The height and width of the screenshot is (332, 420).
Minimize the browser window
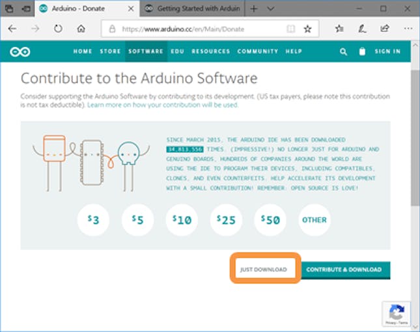359,8
